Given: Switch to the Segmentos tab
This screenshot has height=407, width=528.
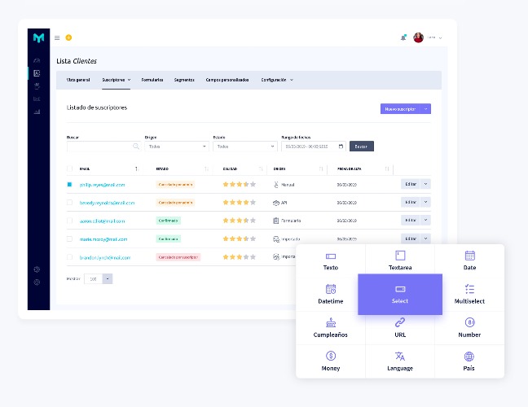Looking at the screenshot, I should tap(184, 80).
